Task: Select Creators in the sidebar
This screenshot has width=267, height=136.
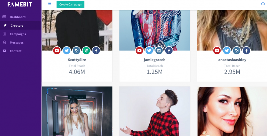Action: pos(17,25)
